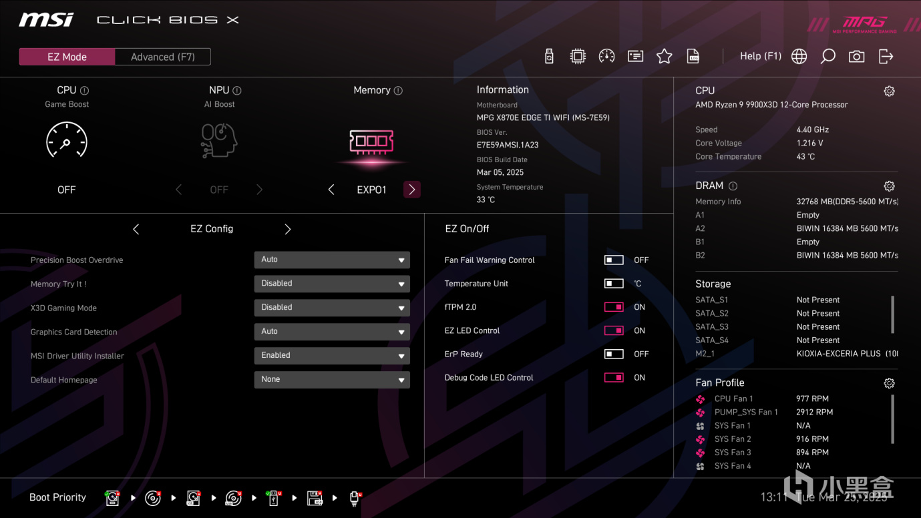The height and width of the screenshot is (518, 921).
Task: Open the Memory Try It! dropdown
Action: [x=332, y=284]
